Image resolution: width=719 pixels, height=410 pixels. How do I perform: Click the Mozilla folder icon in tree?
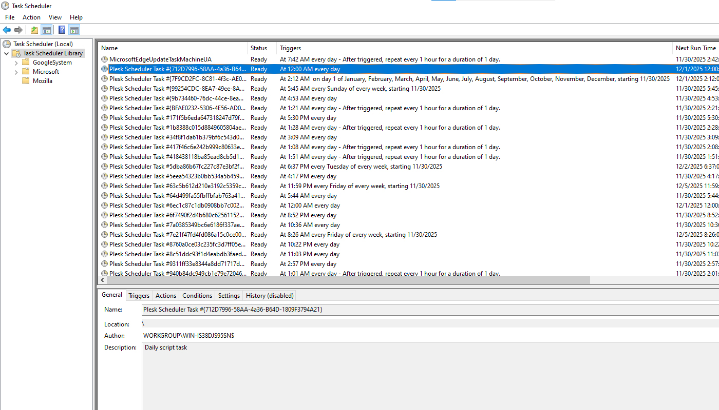pos(26,81)
